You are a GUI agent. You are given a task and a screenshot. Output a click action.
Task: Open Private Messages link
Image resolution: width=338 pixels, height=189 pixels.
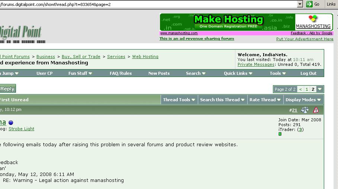pyautogui.click(x=256, y=64)
